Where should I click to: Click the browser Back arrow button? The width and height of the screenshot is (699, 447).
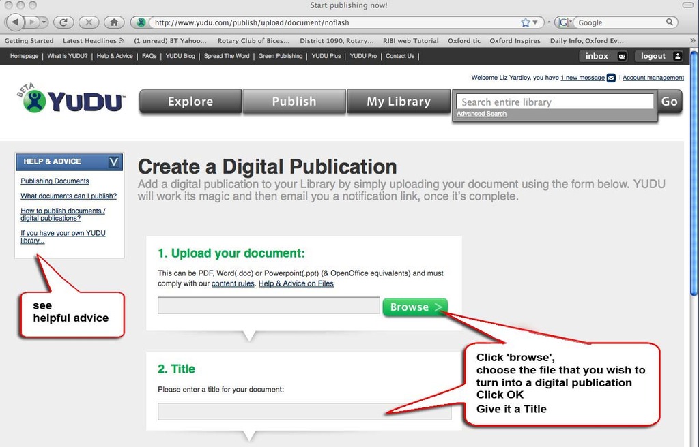click(15, 22)
